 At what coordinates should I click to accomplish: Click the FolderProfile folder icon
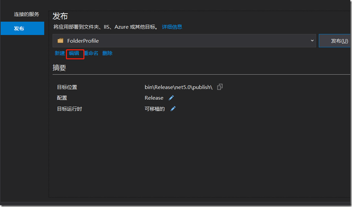click(x=60, y=41)
